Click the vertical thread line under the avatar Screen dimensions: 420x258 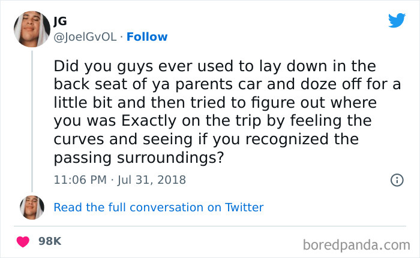tap(31, 120)
